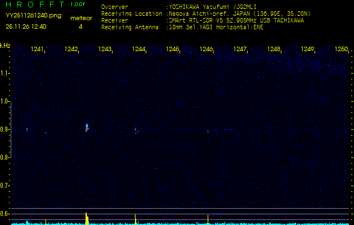
Task: Click the yellow meteor label
Action: (80, 18)
